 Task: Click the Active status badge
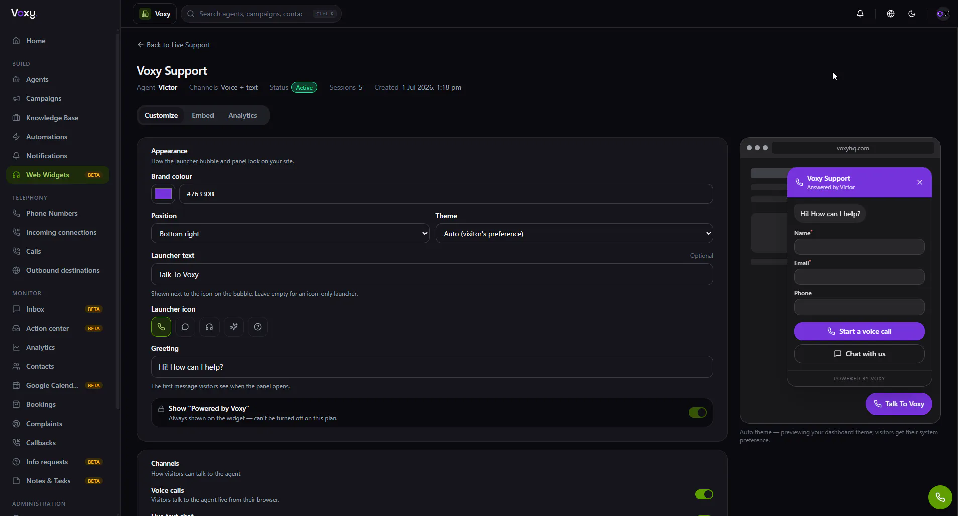click(x=304, y=87)
